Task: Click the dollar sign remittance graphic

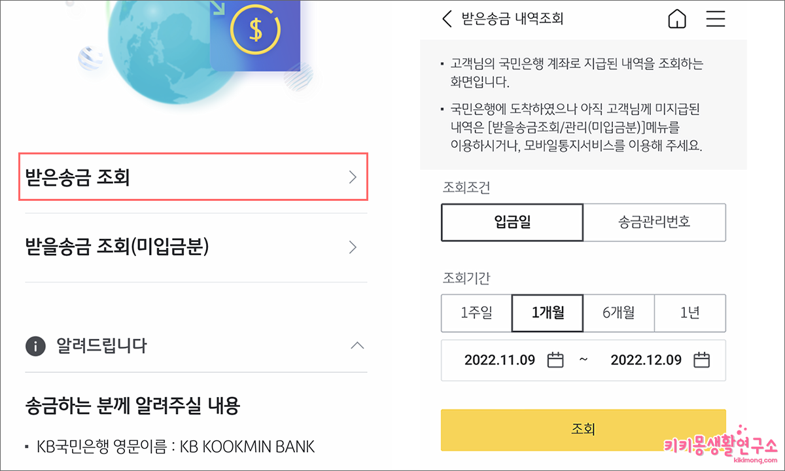Action: point(254,29)
